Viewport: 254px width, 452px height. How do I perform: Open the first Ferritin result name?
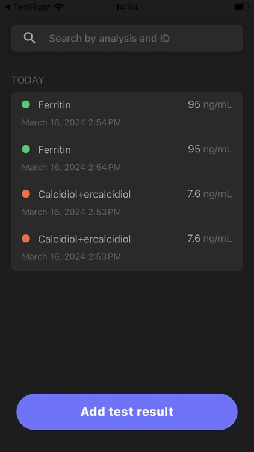pos(54,105)
